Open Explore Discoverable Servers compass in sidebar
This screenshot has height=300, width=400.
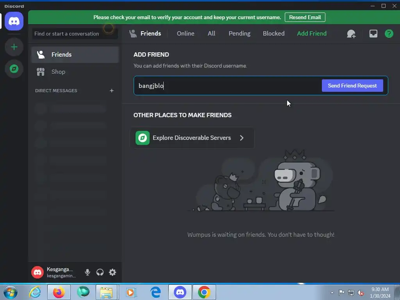tap(14, 69)
